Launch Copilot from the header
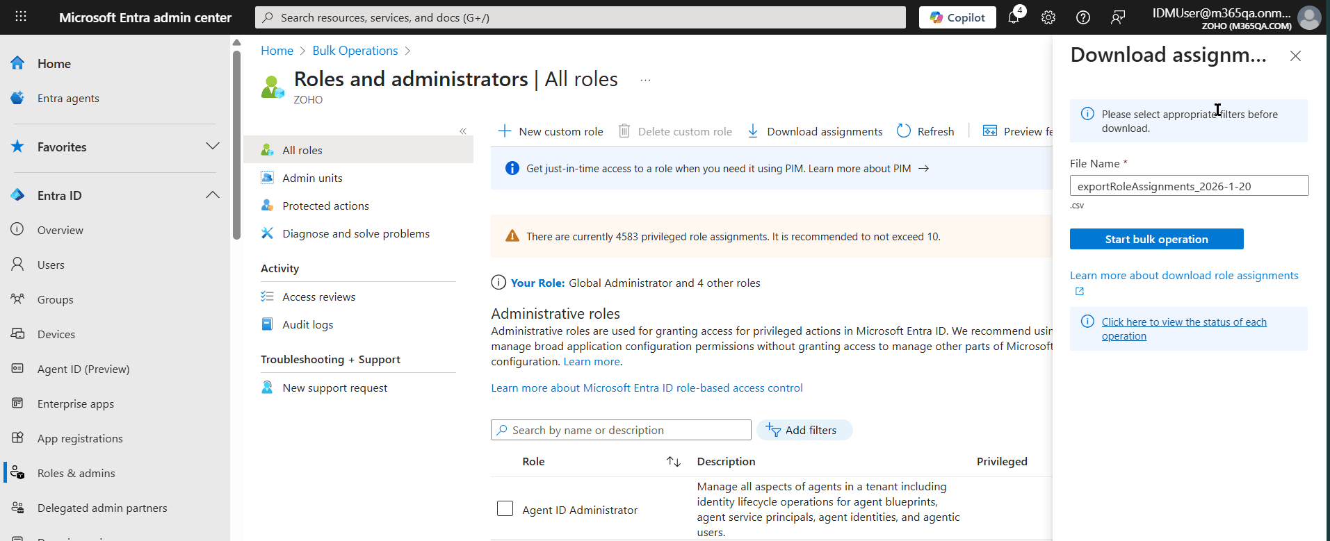Screen dimensions: 1330x541 coord(957,17)
